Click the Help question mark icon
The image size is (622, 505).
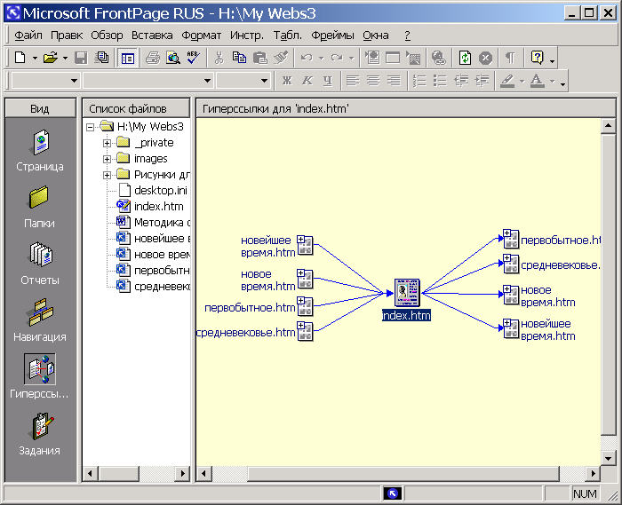tap(537, 58)
